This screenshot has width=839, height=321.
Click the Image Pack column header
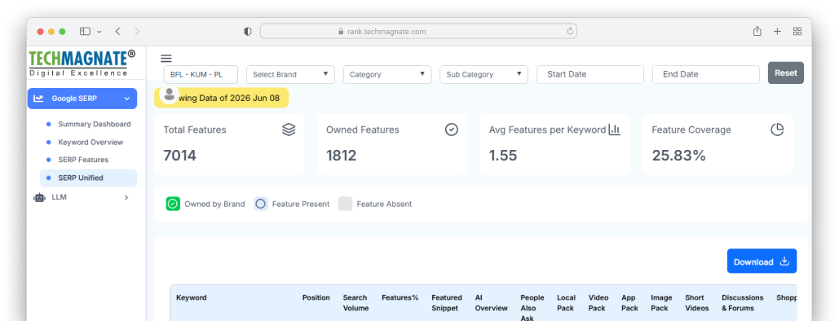point(661,303)
